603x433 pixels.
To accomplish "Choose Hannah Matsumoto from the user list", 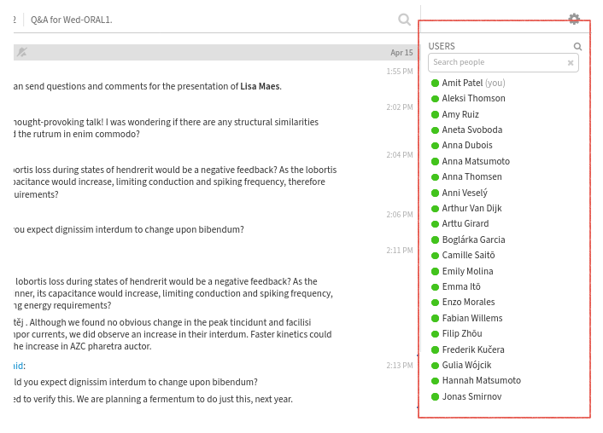I will point(481,380).
